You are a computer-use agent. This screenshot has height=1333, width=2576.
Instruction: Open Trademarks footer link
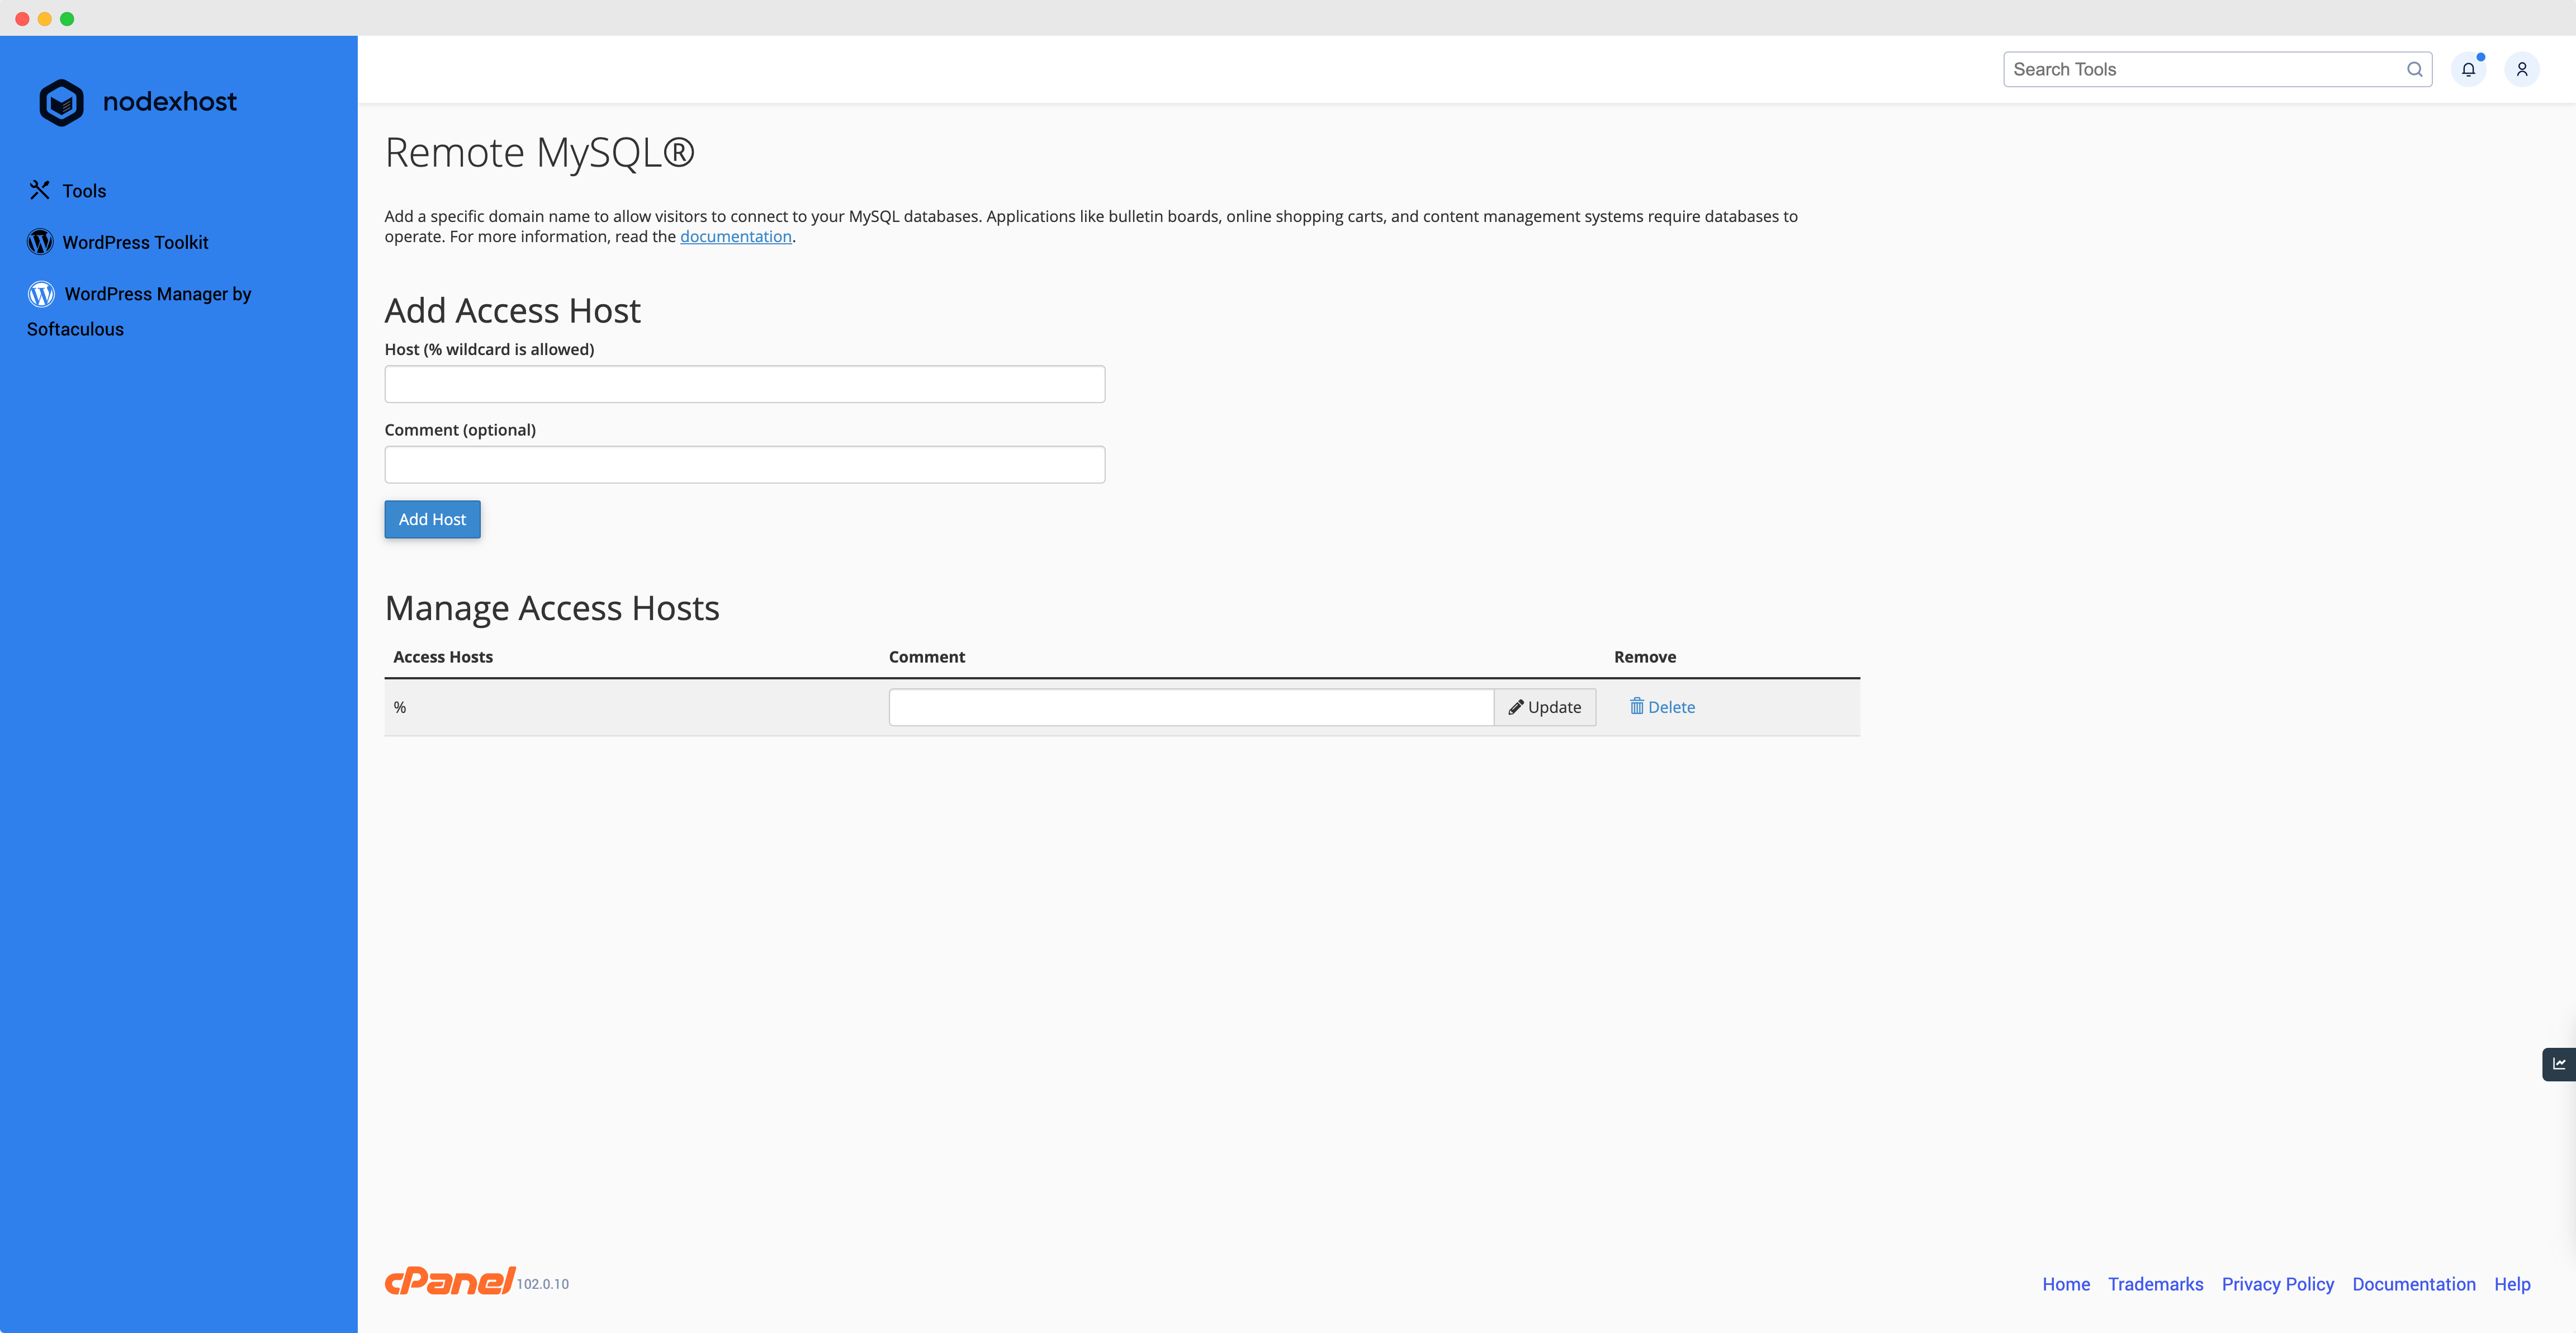(2156, 1284)
